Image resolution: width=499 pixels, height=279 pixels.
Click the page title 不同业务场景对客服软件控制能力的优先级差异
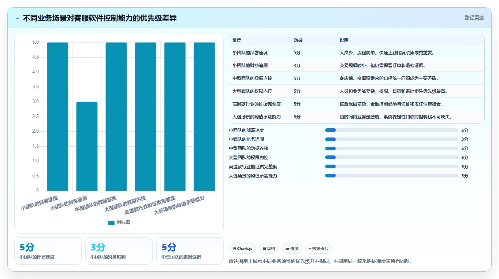[100, 18]
